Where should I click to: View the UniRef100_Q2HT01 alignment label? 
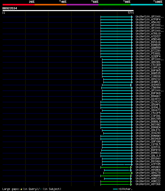pyautogui.click(x=148, y=147)
